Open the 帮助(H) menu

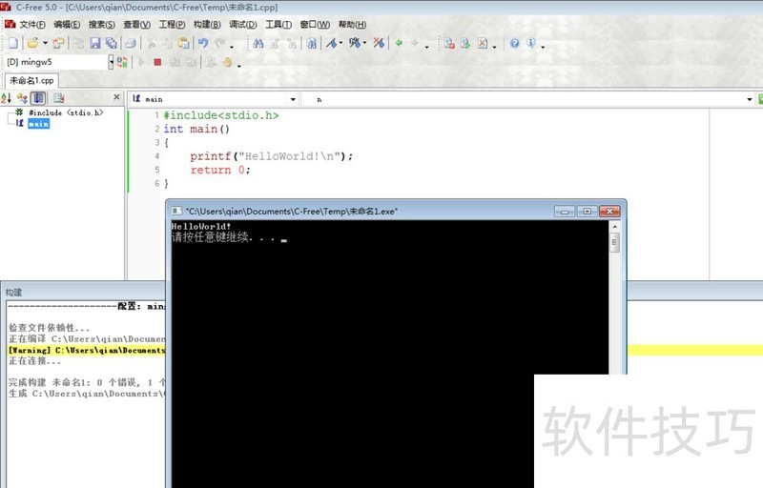pyautogui.click(x=352, y=24)
